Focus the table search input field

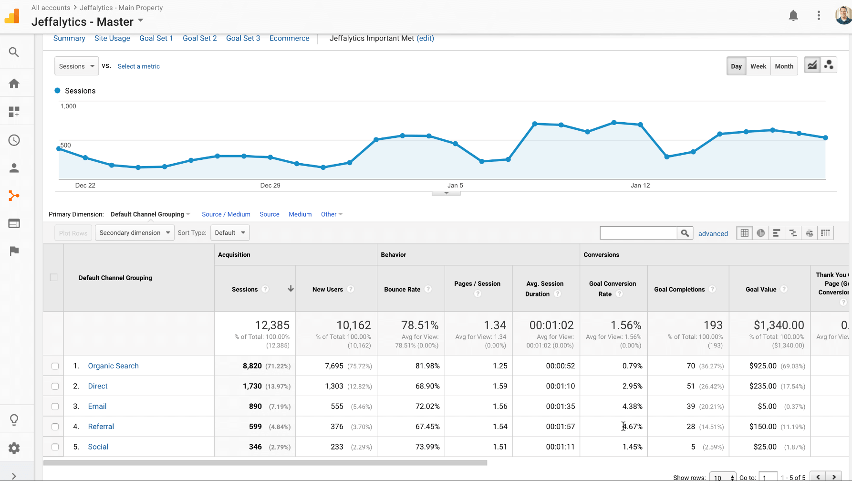(x=638, y=233)
